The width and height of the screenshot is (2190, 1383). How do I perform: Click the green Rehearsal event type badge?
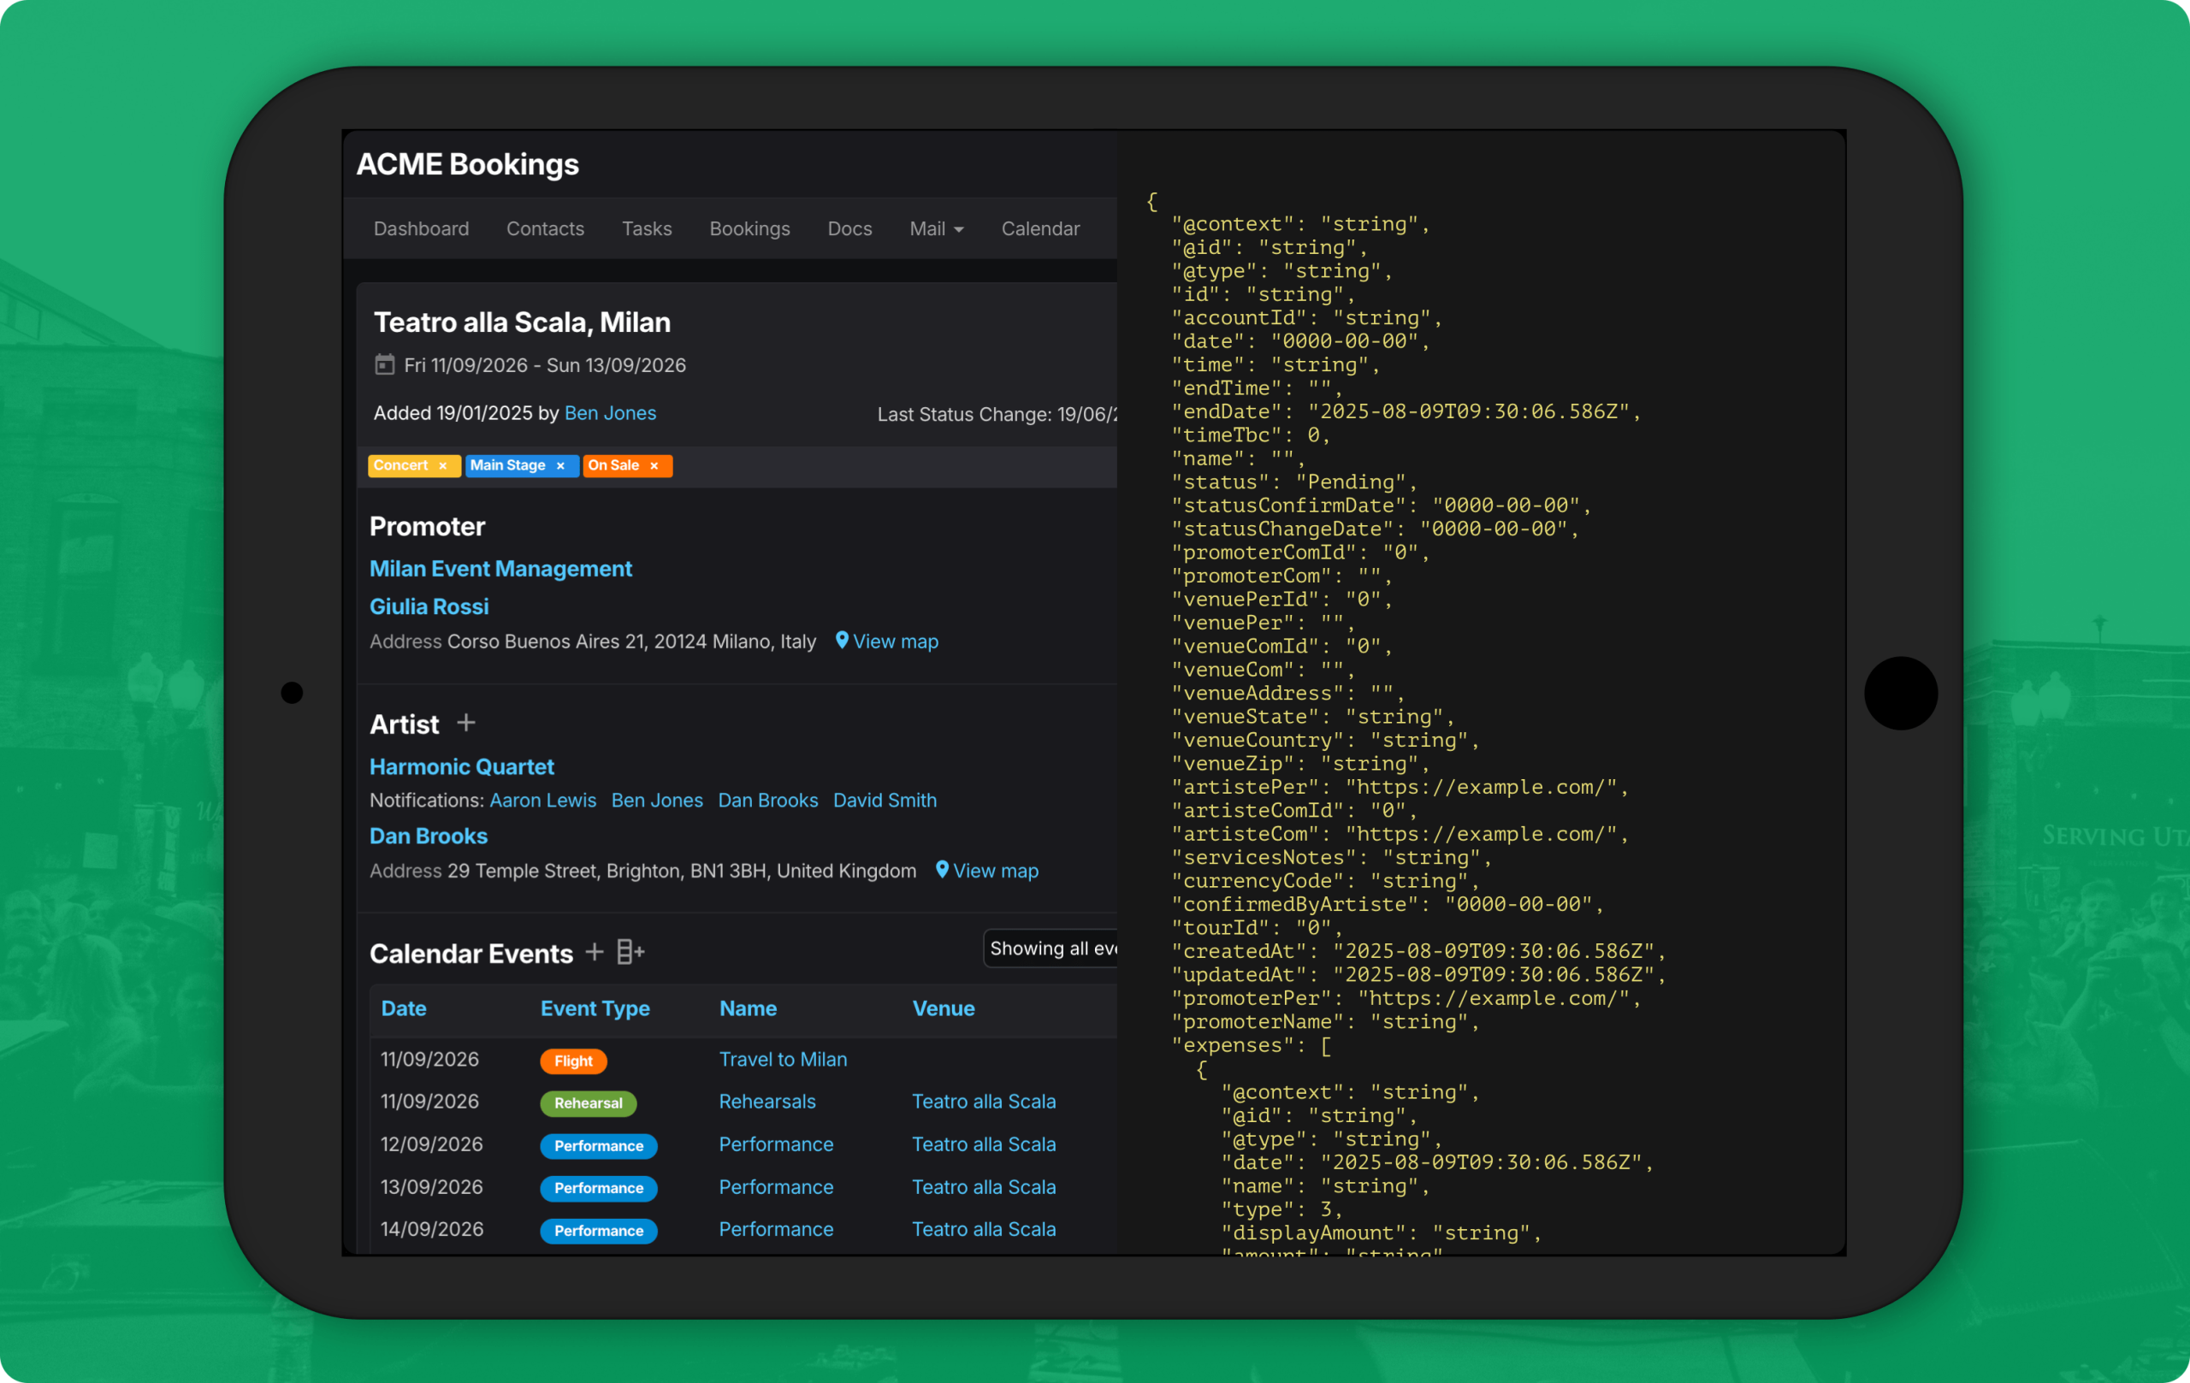pos(588,1103)
